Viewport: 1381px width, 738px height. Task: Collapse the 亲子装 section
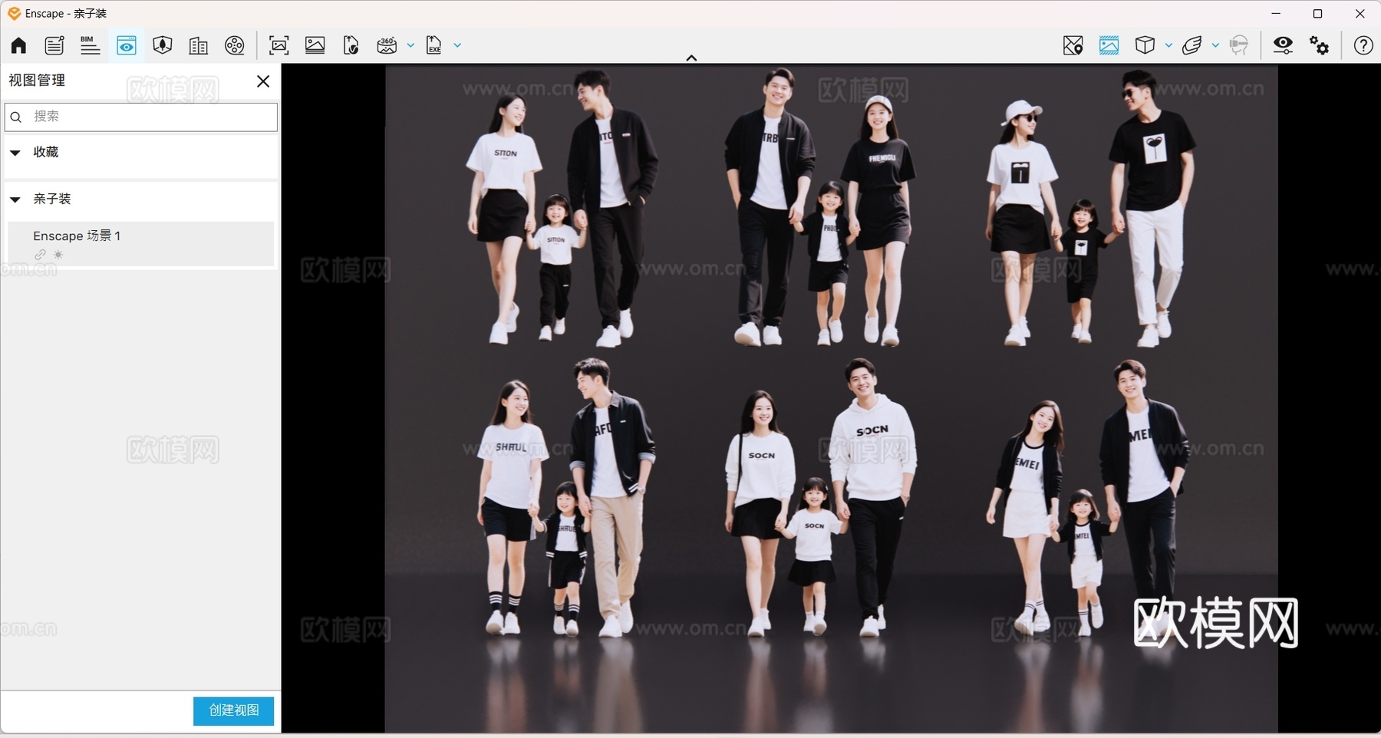(15, 199)
